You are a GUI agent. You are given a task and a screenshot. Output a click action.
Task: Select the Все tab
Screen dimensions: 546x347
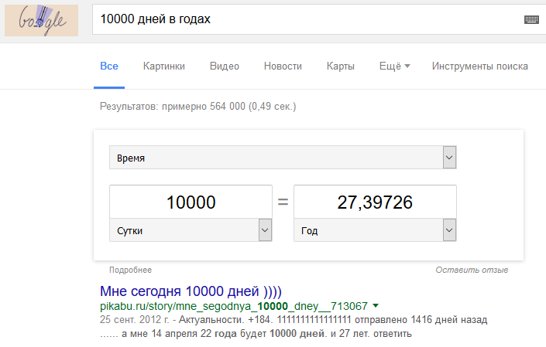109,66
